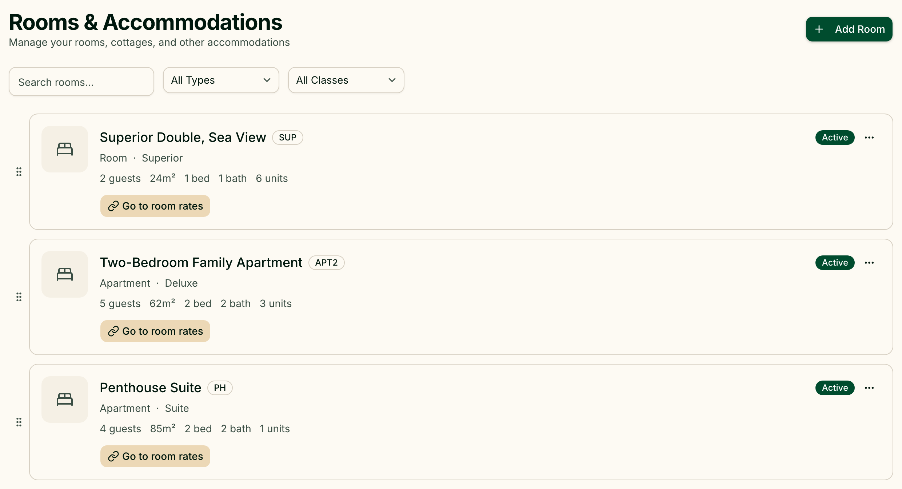The height and width of the screenshot is (489, 902).
Task: Go to room rates for Penthouse Suite
Action: tap(155, 456)
